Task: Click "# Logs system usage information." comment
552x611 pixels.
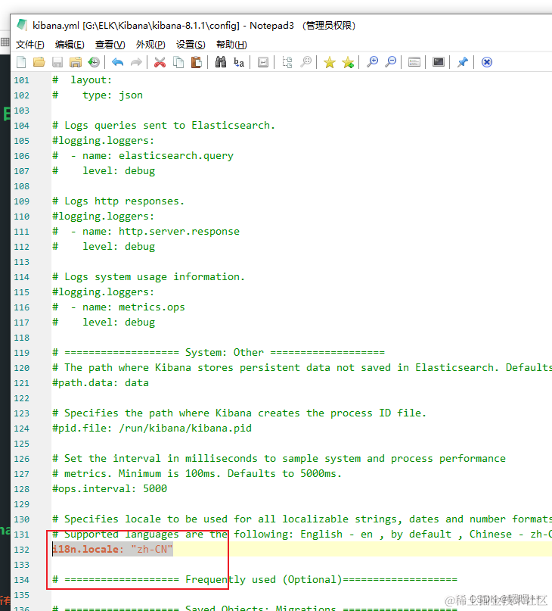Action: pyautogui.click(x=149, y=276)
